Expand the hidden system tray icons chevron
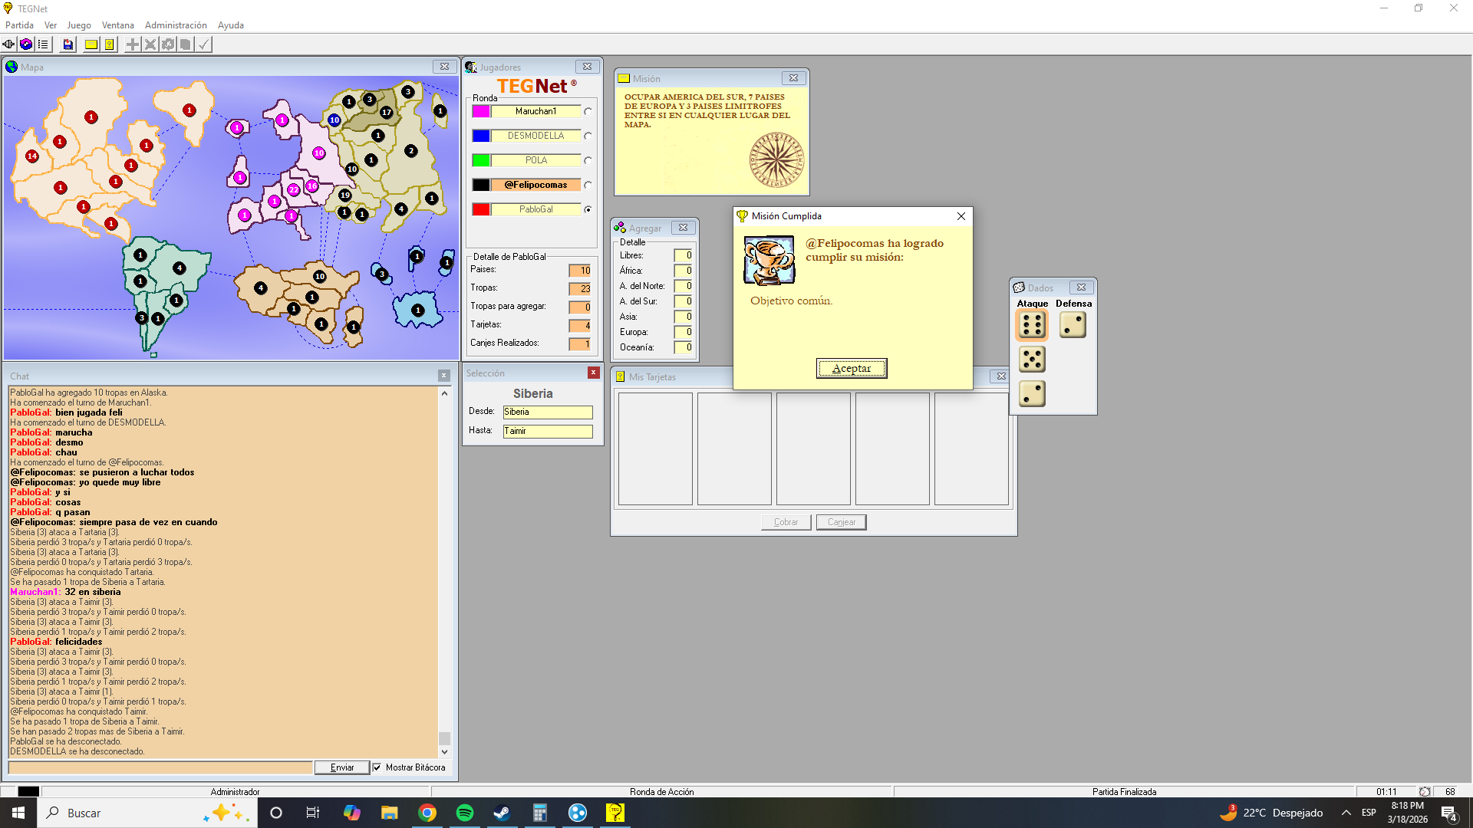 point(1346,813)
